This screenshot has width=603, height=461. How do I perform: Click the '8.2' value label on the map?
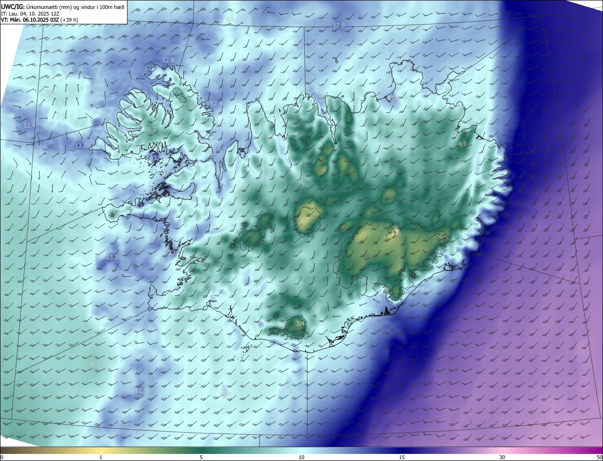(x=25, y=236)
